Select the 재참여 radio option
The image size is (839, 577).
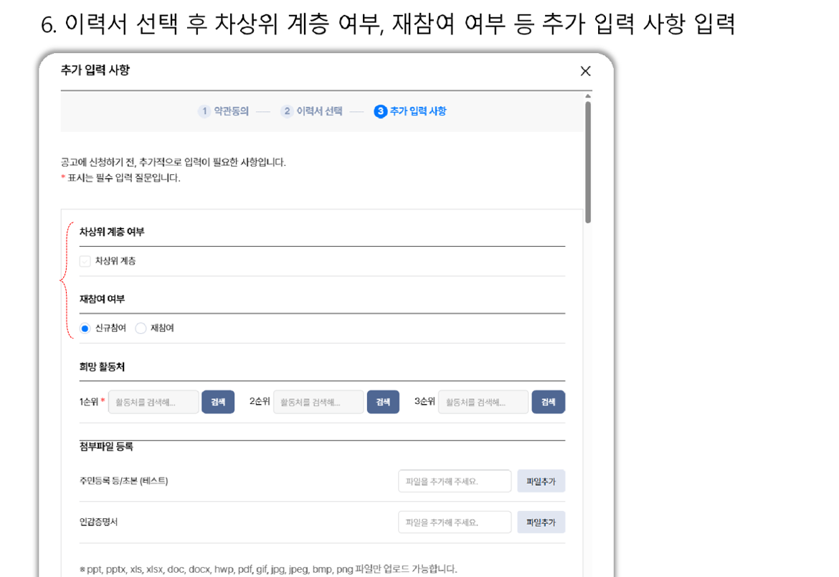(x=141, y=329)
